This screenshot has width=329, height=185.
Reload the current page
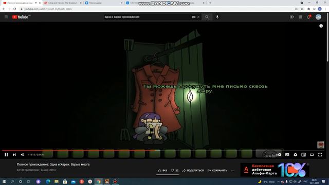(15, 9)
